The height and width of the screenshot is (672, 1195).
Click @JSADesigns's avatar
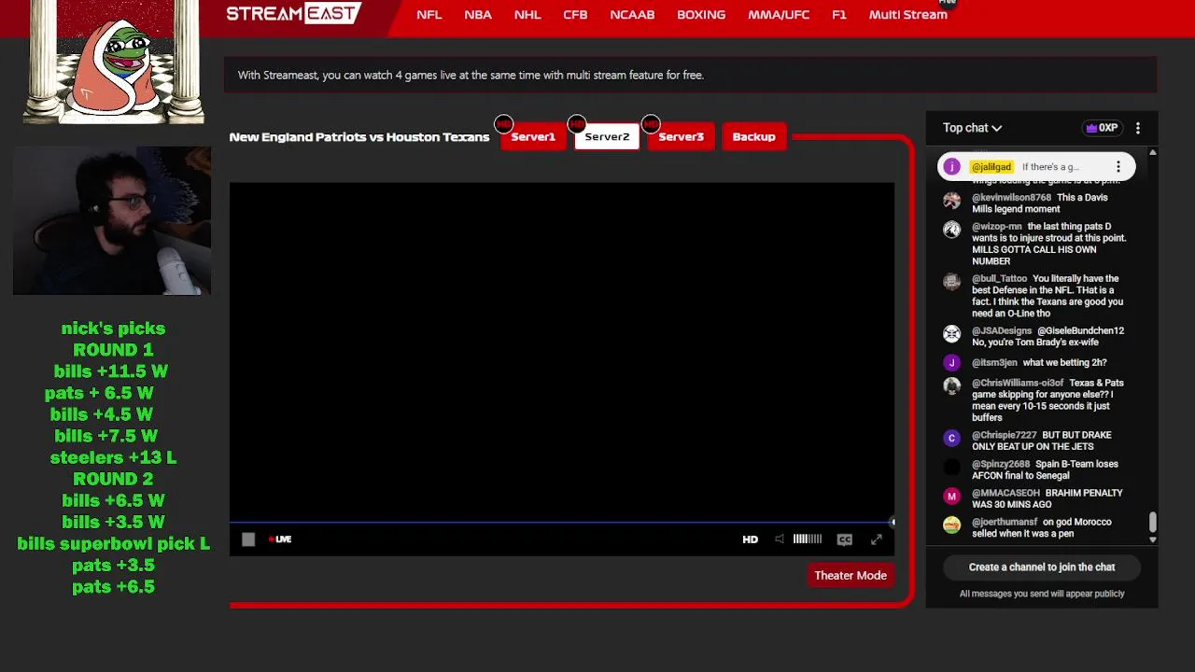click(951, 333)
